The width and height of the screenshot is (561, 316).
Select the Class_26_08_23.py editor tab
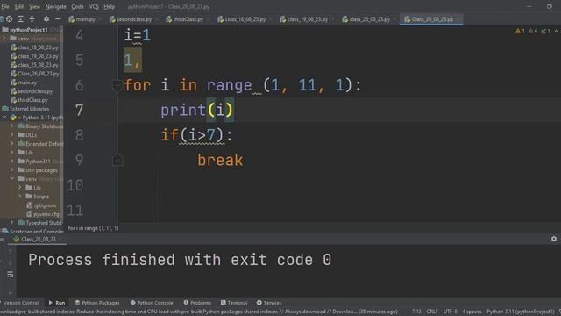pos(431,19)
